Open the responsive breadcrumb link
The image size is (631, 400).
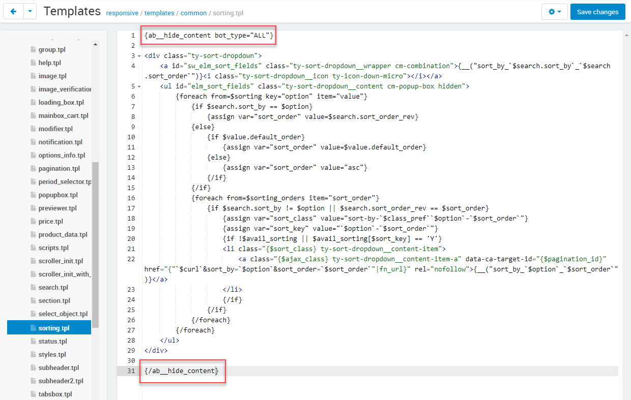click(121, 13)
